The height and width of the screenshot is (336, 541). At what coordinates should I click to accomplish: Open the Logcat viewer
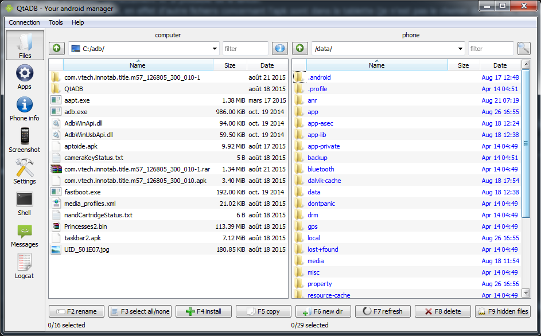click(25, 266)
